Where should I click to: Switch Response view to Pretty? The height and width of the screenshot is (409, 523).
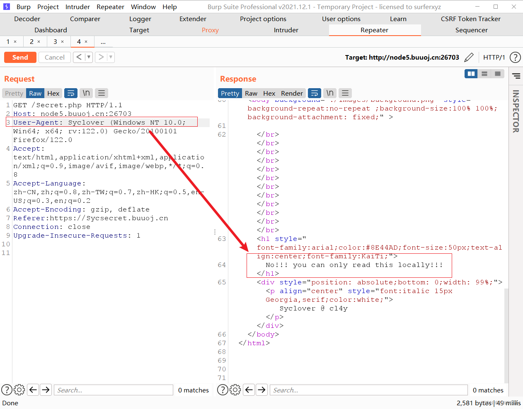pyautogui.click(x=230, y=93)
